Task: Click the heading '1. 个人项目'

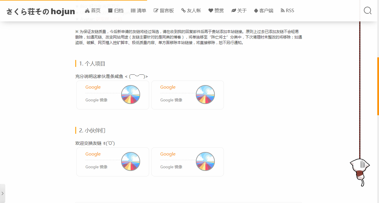Action: (92, 64)
